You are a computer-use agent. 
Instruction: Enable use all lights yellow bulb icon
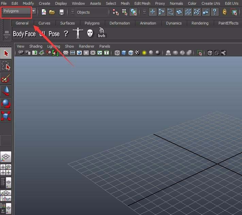144,53
